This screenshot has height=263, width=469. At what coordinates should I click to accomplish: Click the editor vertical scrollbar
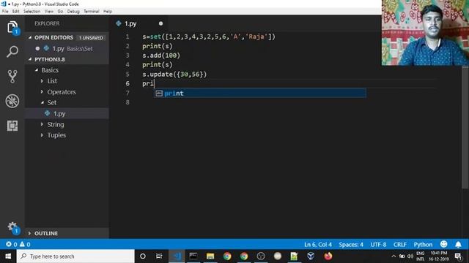click(465, 129)
